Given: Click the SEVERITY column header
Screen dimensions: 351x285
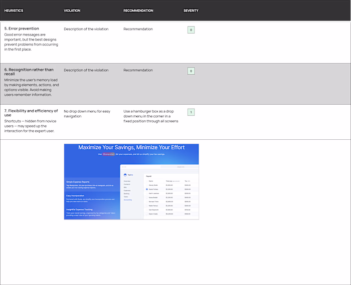Looking at the screenshot, I should [191, 11].
